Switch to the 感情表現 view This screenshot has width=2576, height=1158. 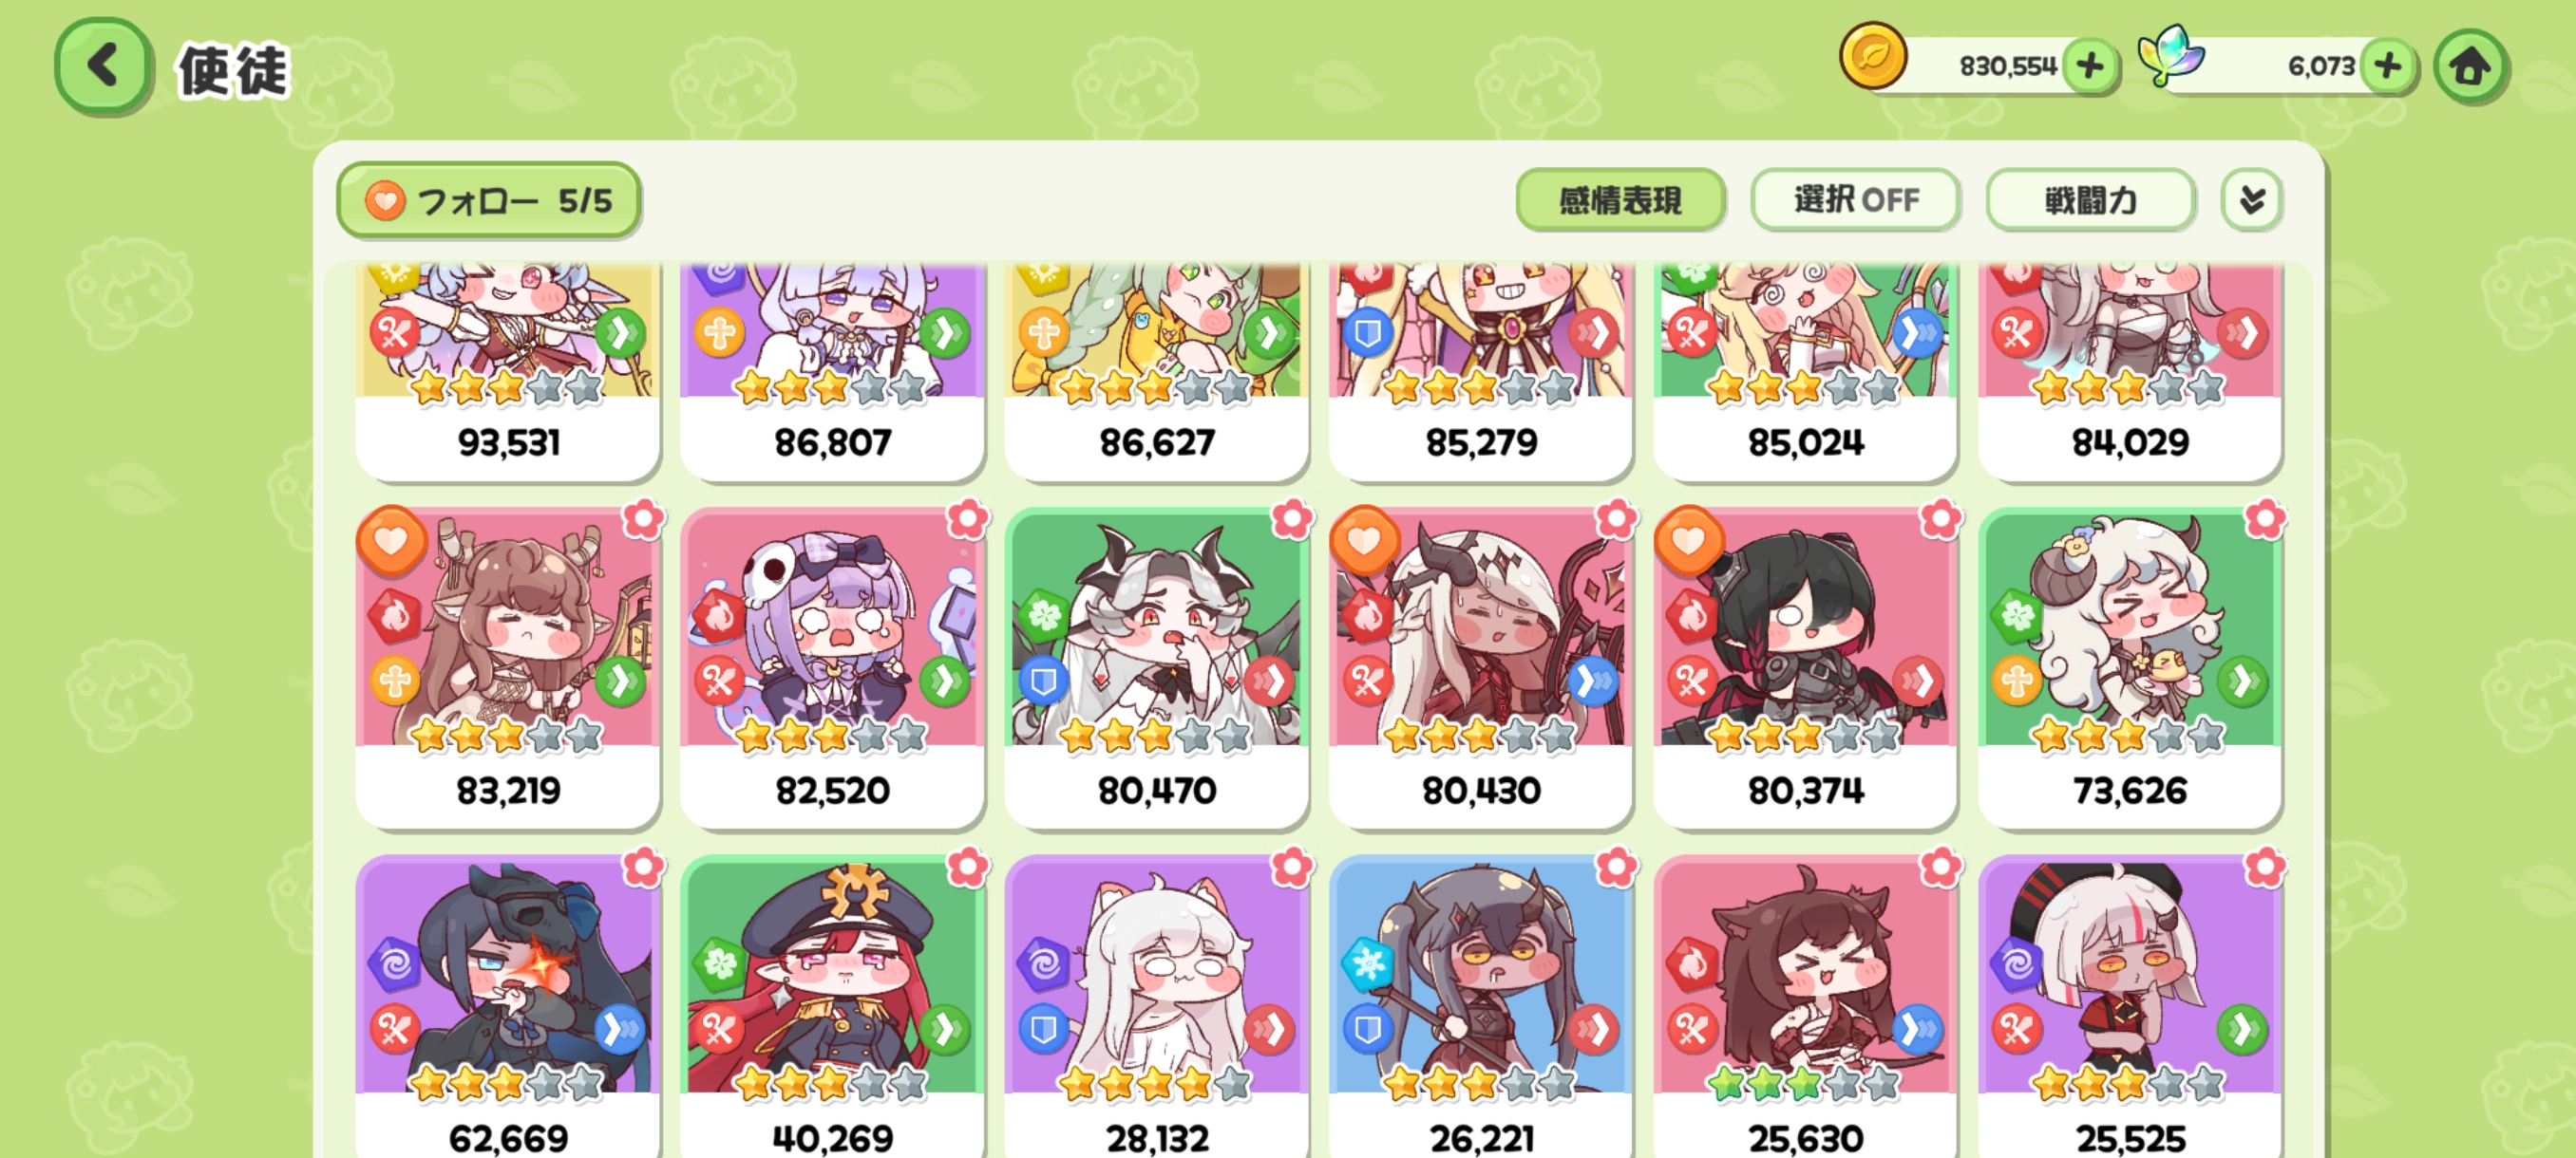tap(1620, 200)
